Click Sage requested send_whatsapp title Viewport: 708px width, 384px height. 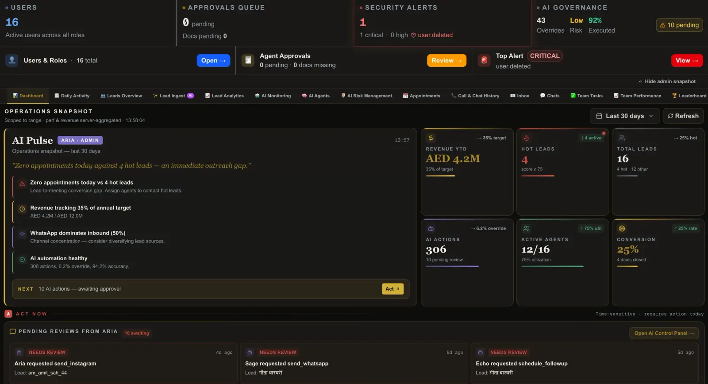pos(287,364)
